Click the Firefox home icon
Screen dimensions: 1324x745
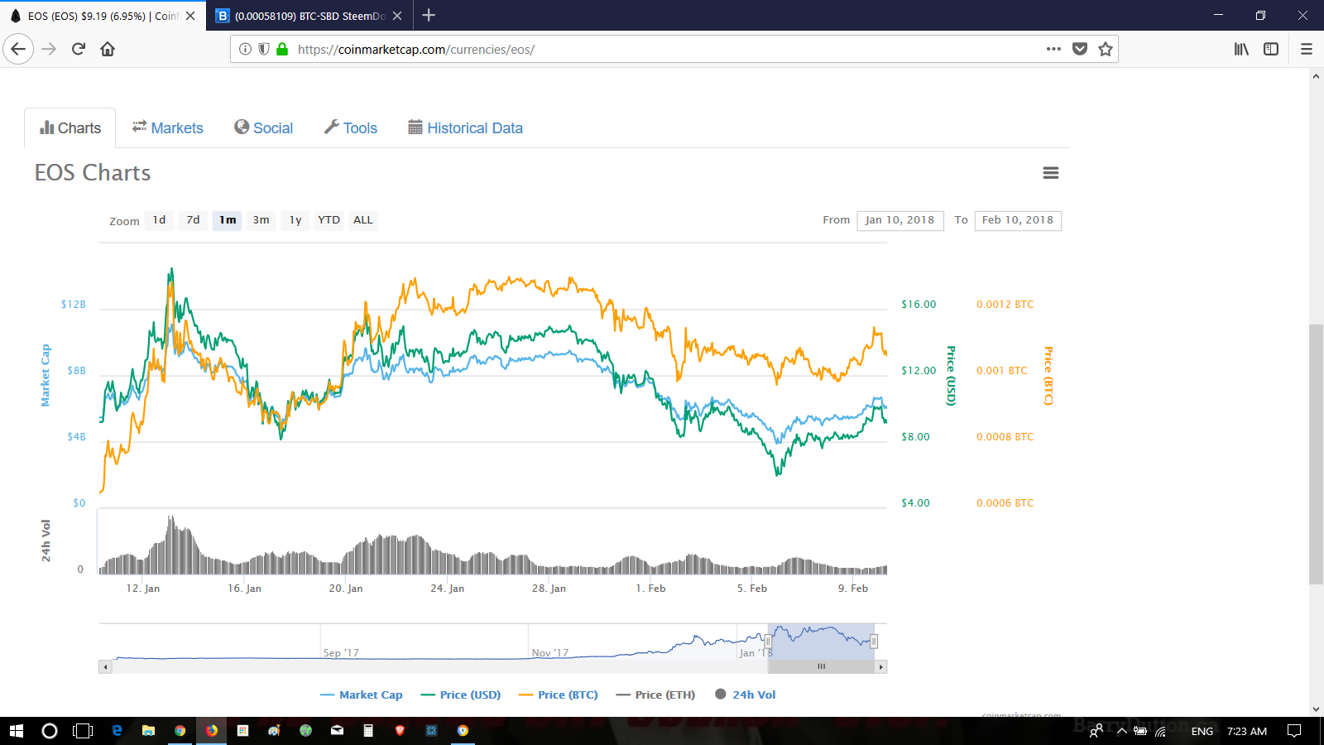tap(108, 49)
